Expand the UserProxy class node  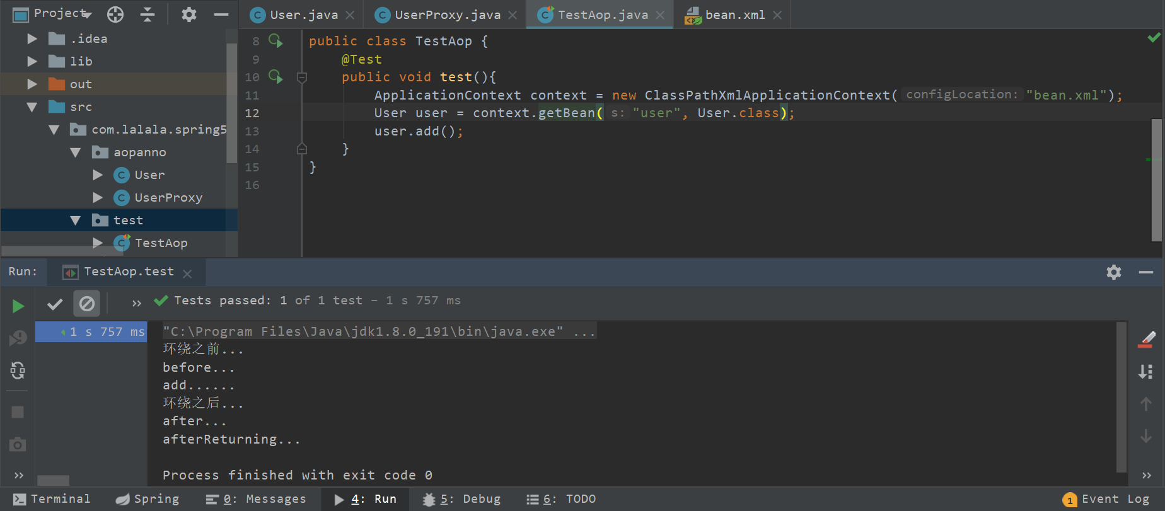(x=97, y=198)
